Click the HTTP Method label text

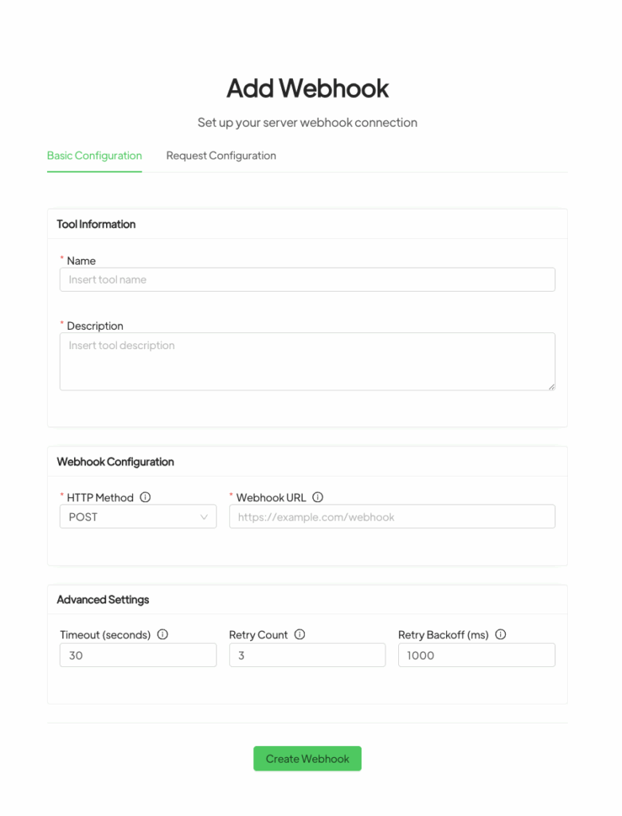100,497
